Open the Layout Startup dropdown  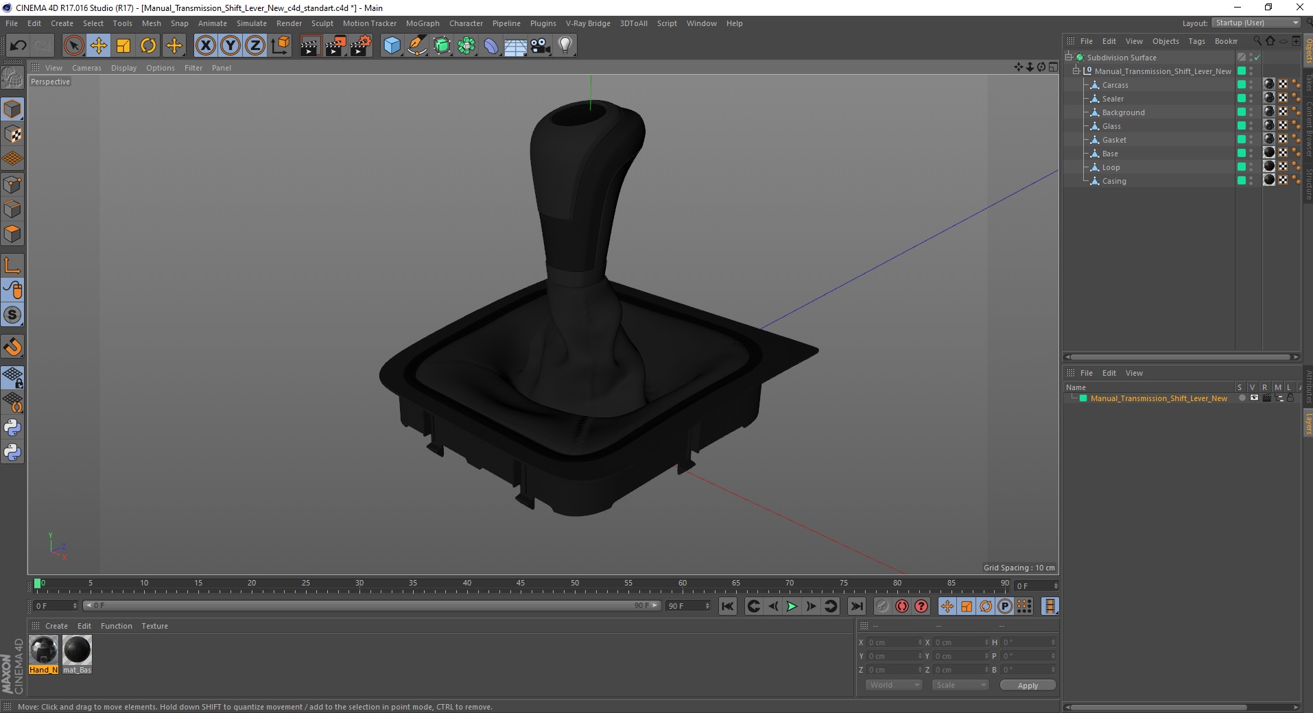point(1256,23)
